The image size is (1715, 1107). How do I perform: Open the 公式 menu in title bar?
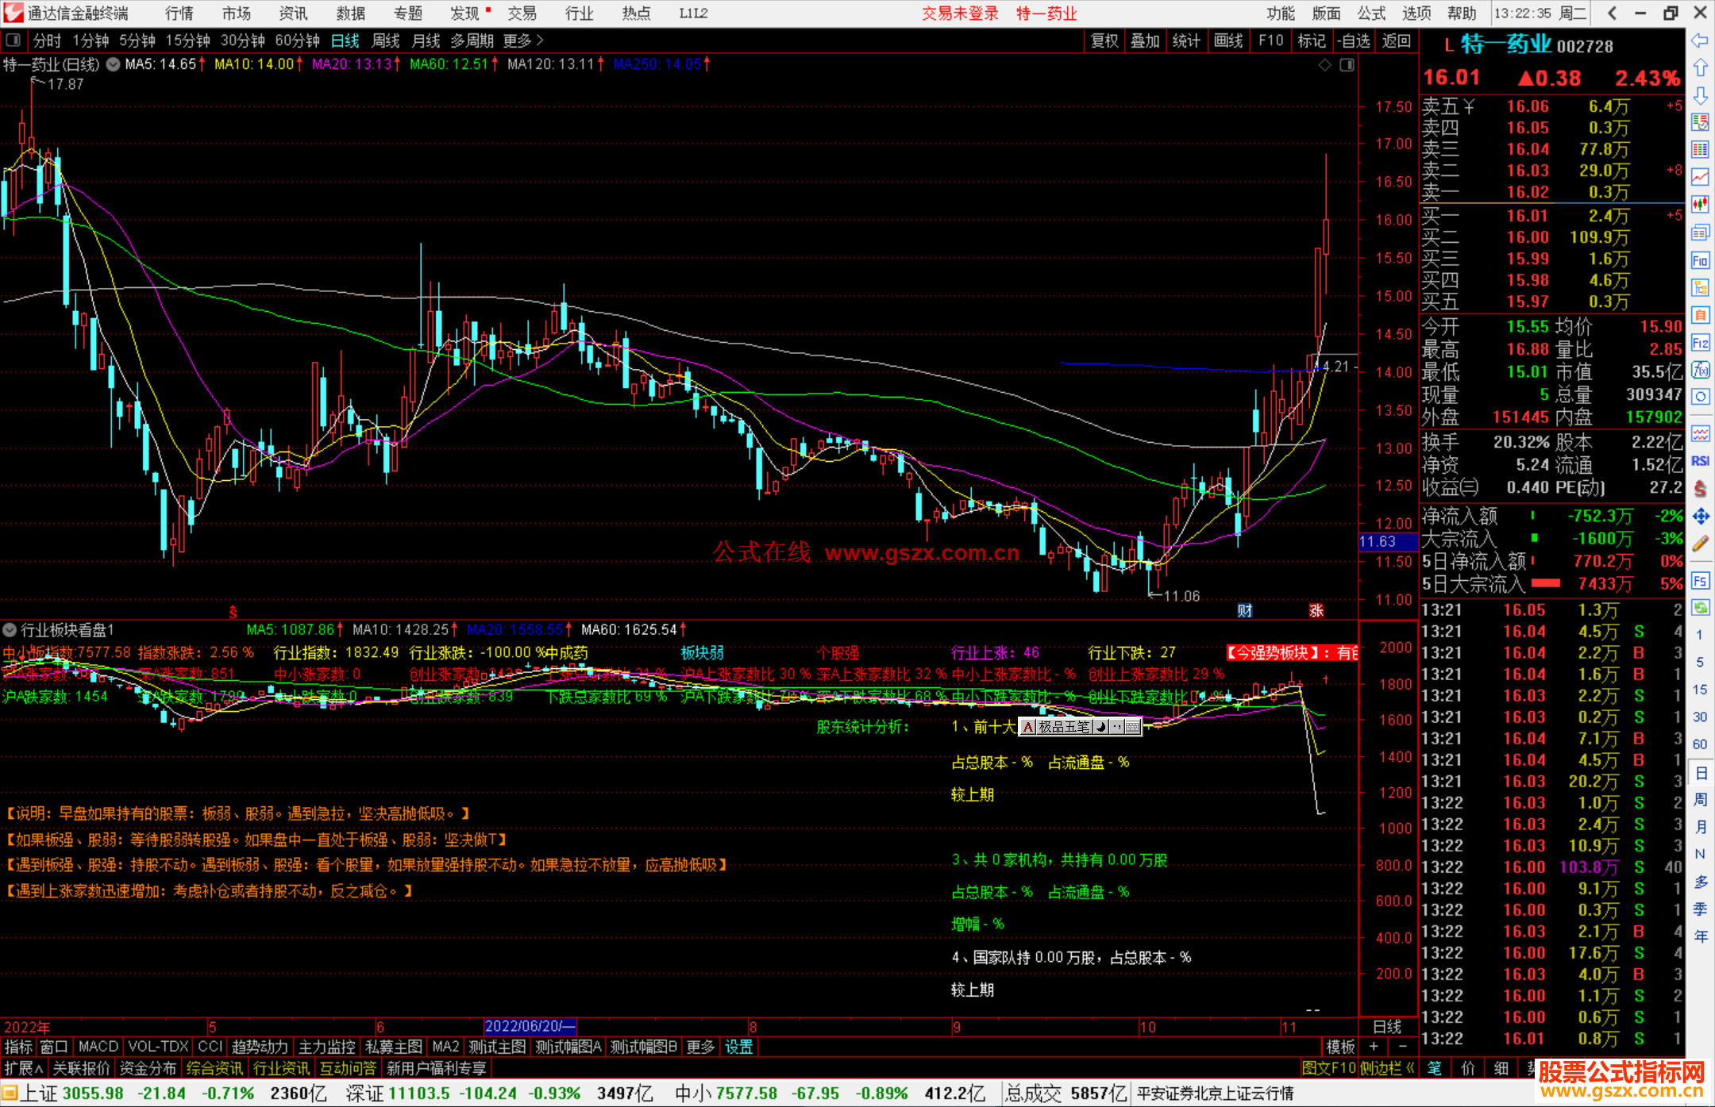(1371, 13)
